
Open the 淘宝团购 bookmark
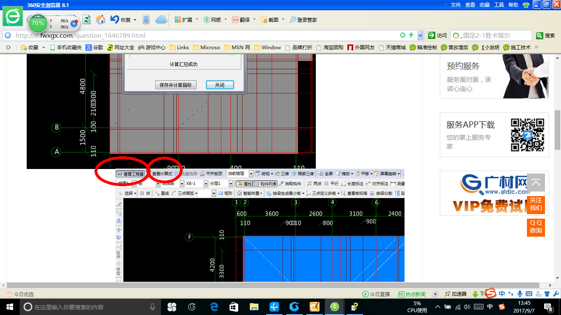[x=330, y=48]
